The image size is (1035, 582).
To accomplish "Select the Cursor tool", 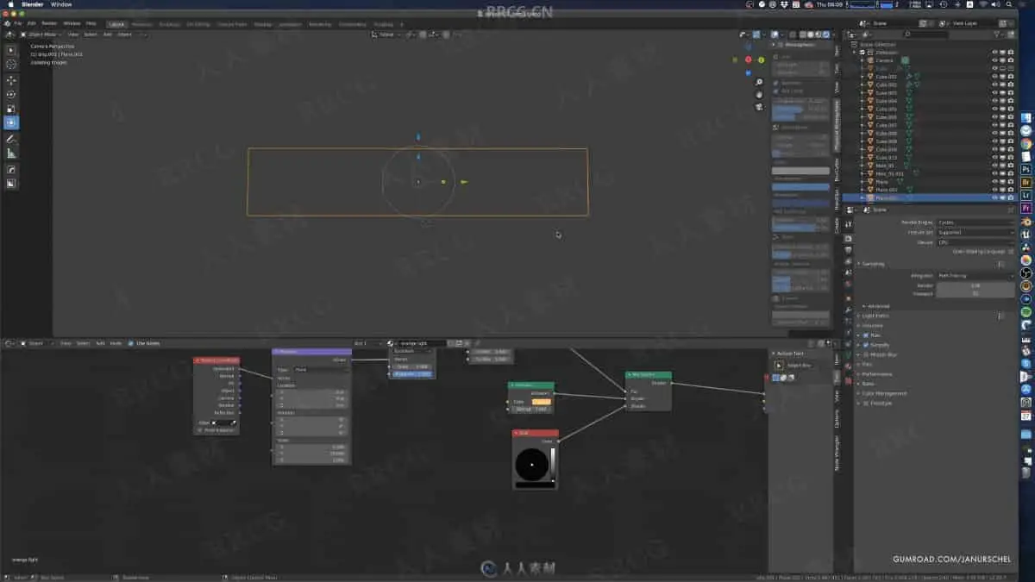I will [11, 65].
